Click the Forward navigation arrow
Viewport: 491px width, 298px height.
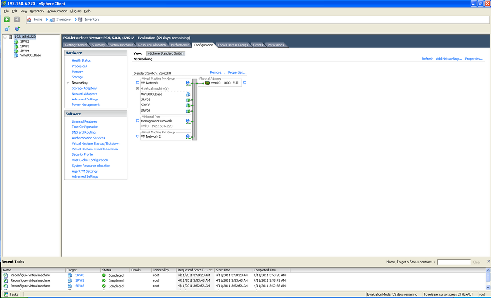click(17, 20)
